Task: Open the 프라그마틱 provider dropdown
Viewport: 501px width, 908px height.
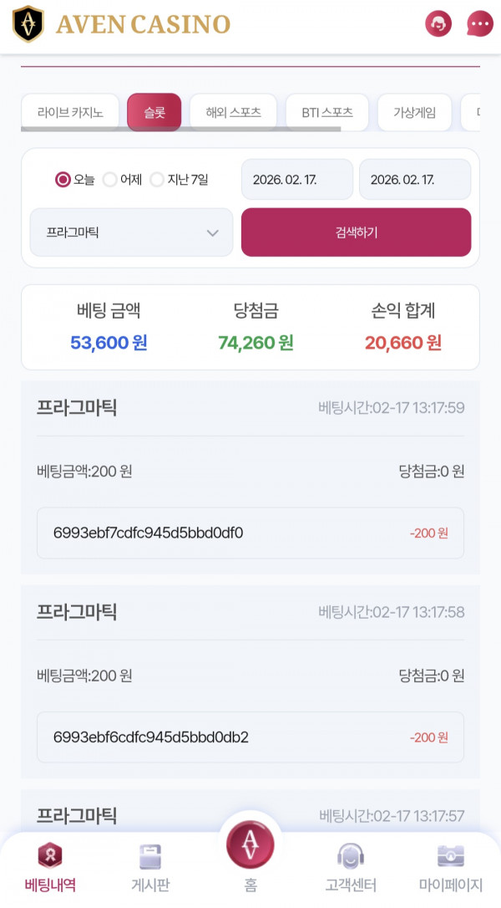Action: click(129, 232)
